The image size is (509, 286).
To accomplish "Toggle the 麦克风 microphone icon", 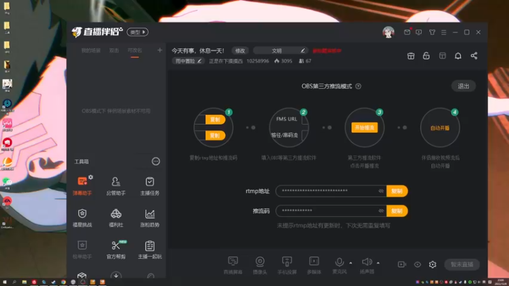I will click(x=340, y=262).
